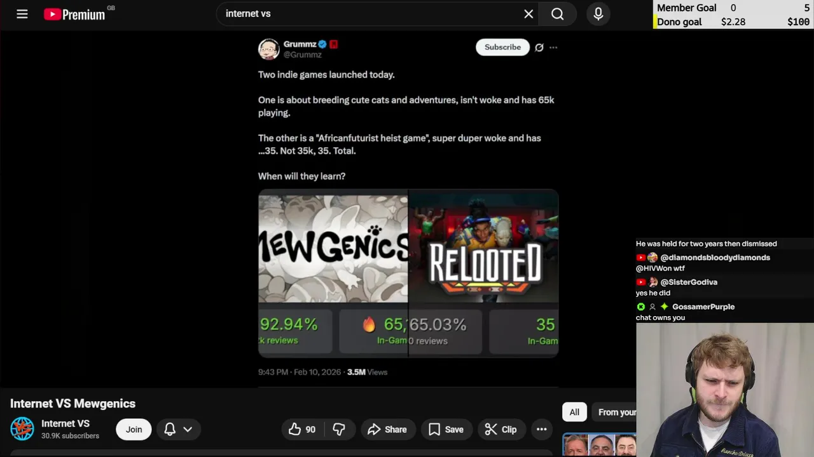Click Grummz verified badge
This screenshot has width=814, height=457.
pyautogui.click(x=322, y=44)
